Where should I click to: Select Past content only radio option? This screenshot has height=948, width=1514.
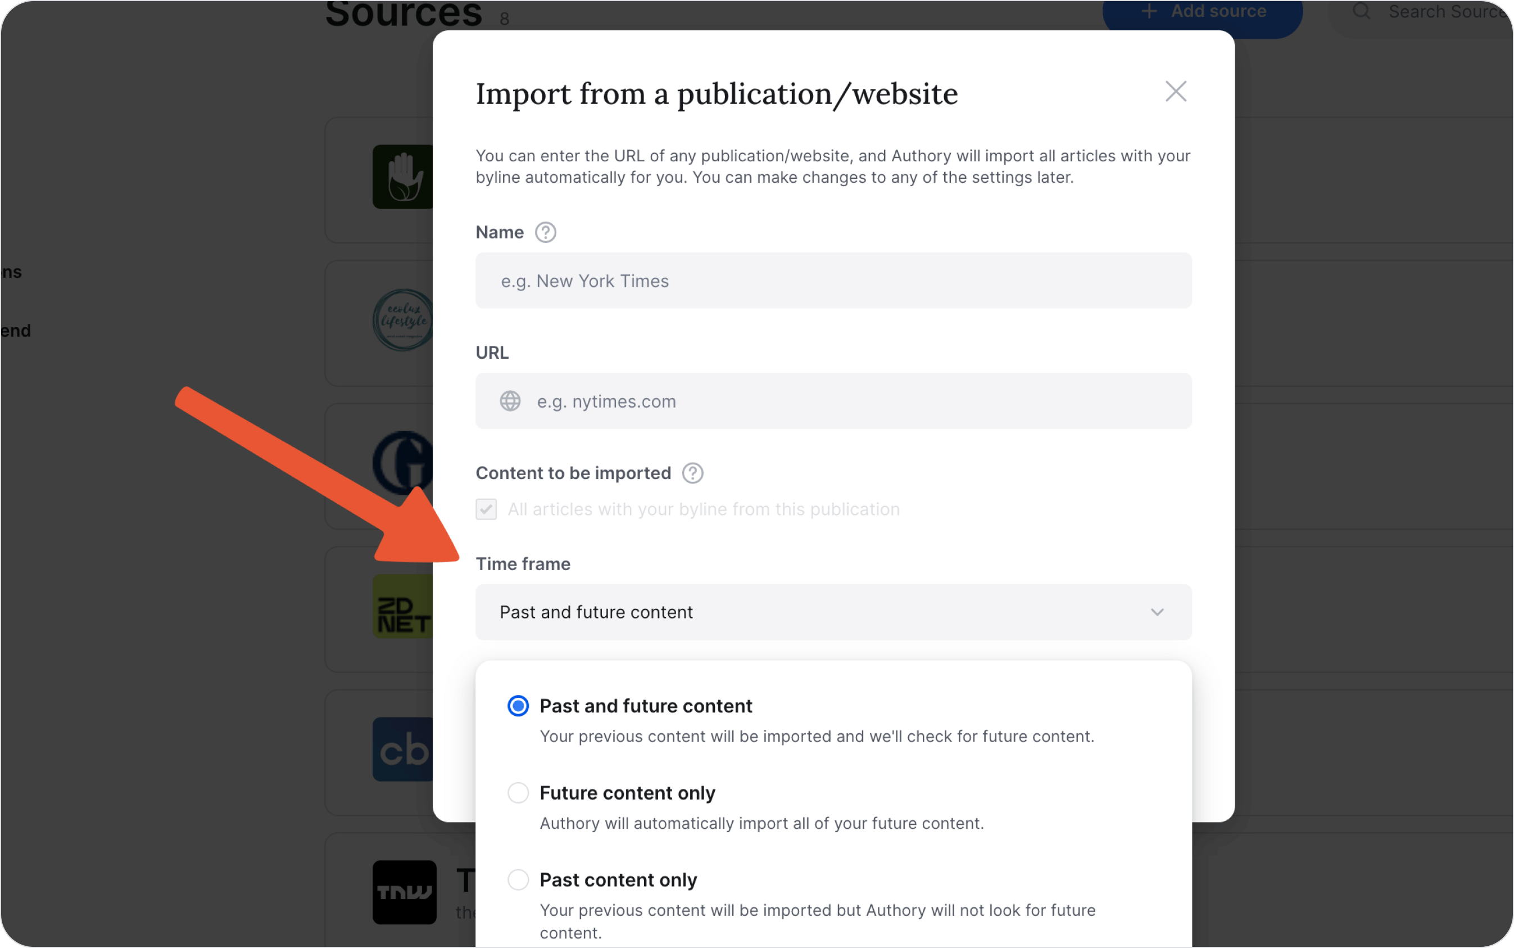[518, 879]
